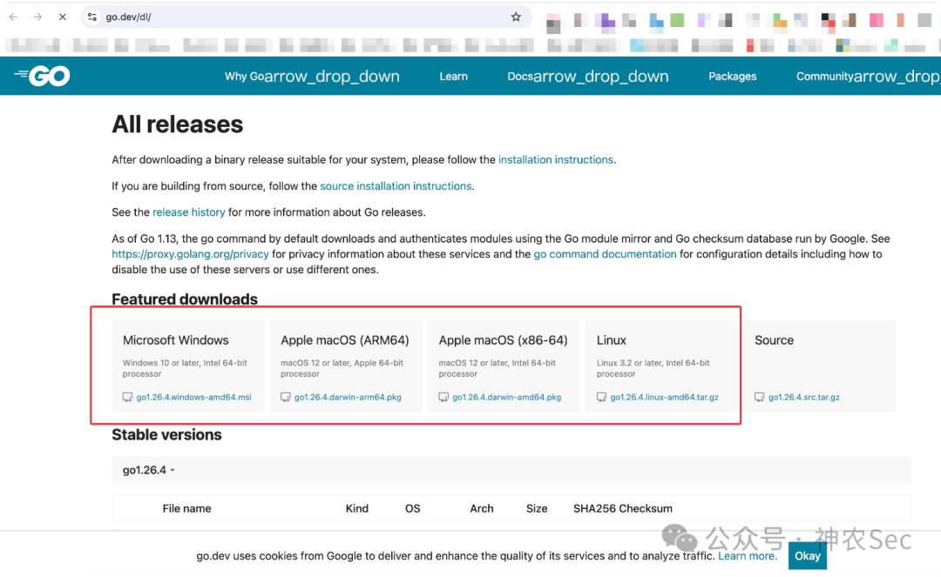Click download icon beside the windows-amd64.msi file
Screen dimensions: 941x577
pos(127,397)
